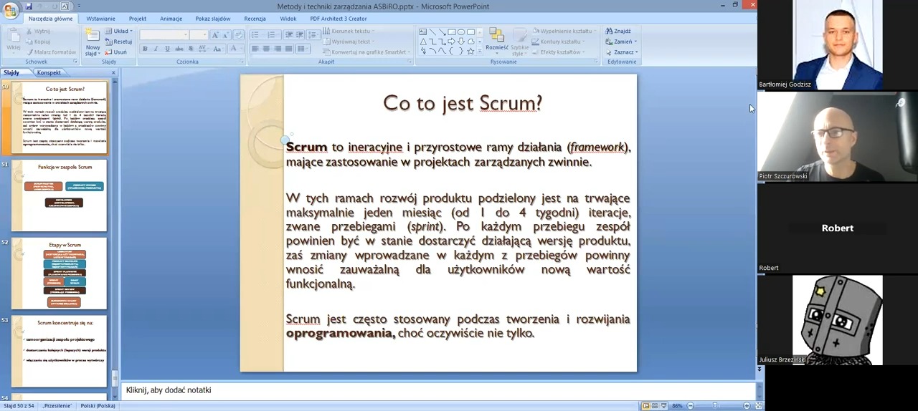Switch to the Konspekt outline tab
This screenshot has width=918, height=411.
pyautogui.click(x=49, y=72)
